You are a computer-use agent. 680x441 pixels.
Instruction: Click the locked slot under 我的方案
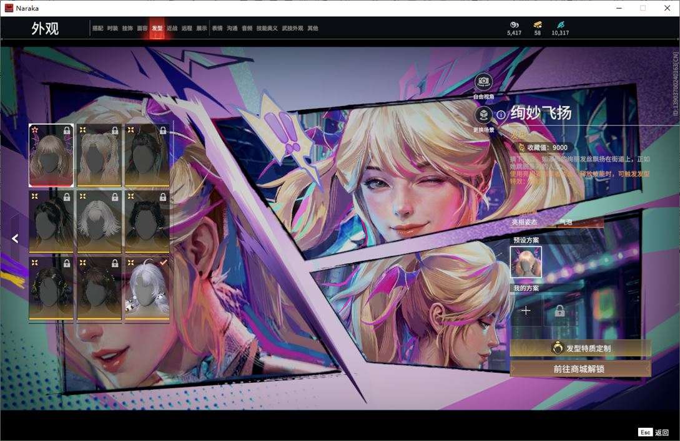tap(559, 311)
